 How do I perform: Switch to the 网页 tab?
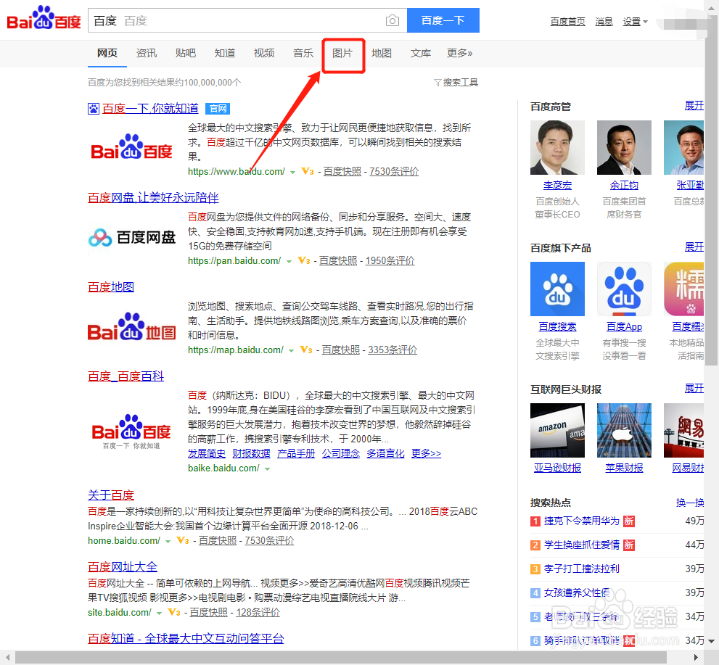107,53
